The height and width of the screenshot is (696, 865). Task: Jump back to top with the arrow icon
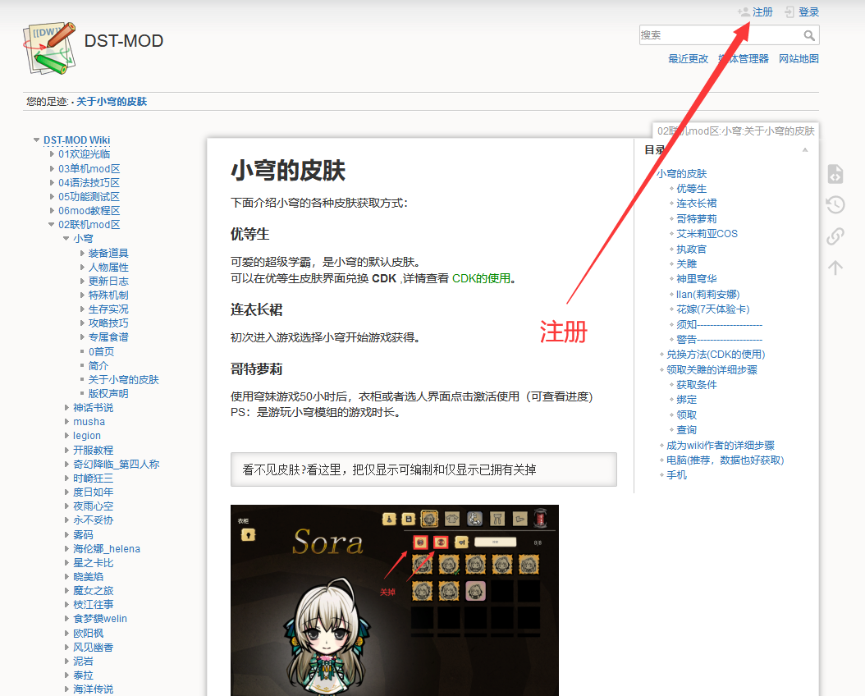coord(835,268)
